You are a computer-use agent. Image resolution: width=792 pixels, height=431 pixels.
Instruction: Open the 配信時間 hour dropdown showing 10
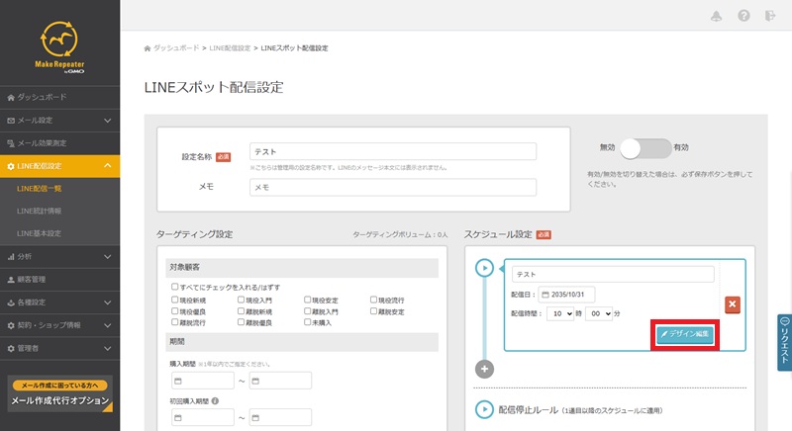(x=560, y=313)
